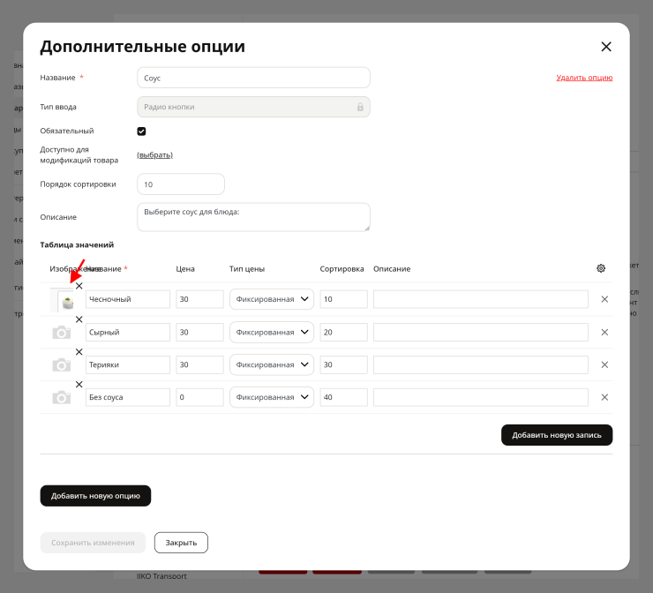Open Тип цены dropdown for Сырный
Image resolution: width=653 pixels, height=593 pixels.
[x=272, y=333]
